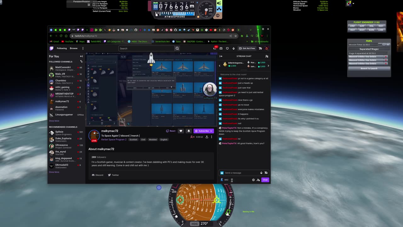Image resolution: width=403 pixels, height=227 pixels.
Task: Open the 7TV icon in Twitch header
Action: coord(260,48)
